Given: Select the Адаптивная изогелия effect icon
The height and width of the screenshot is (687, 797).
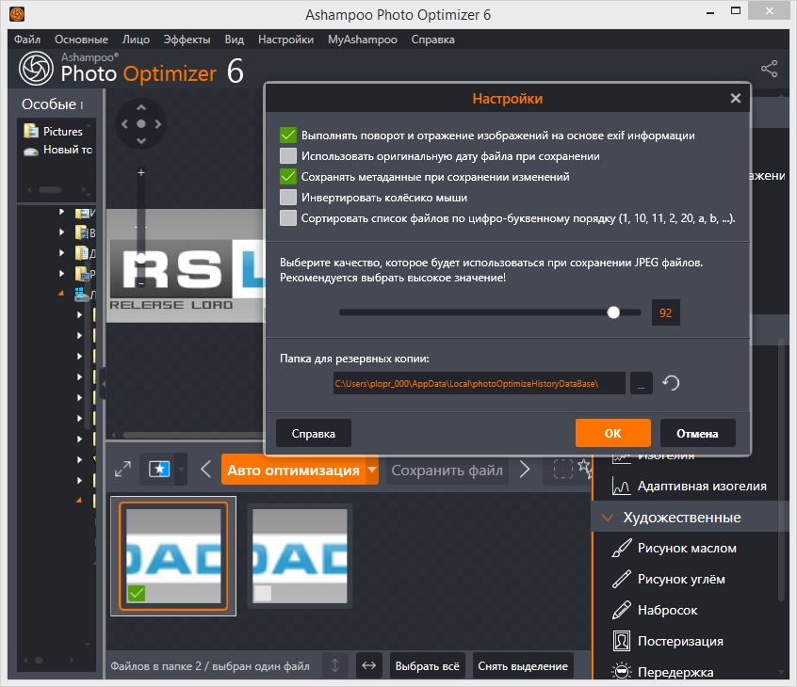Looking at the screenshot, I should click(622, 486).
